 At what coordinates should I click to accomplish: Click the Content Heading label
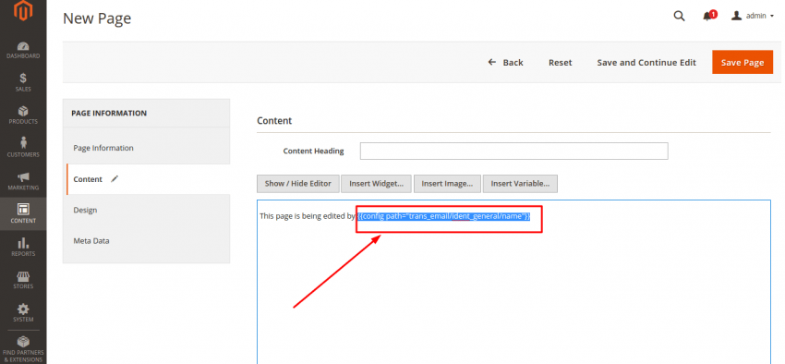[x=313, y=151]
